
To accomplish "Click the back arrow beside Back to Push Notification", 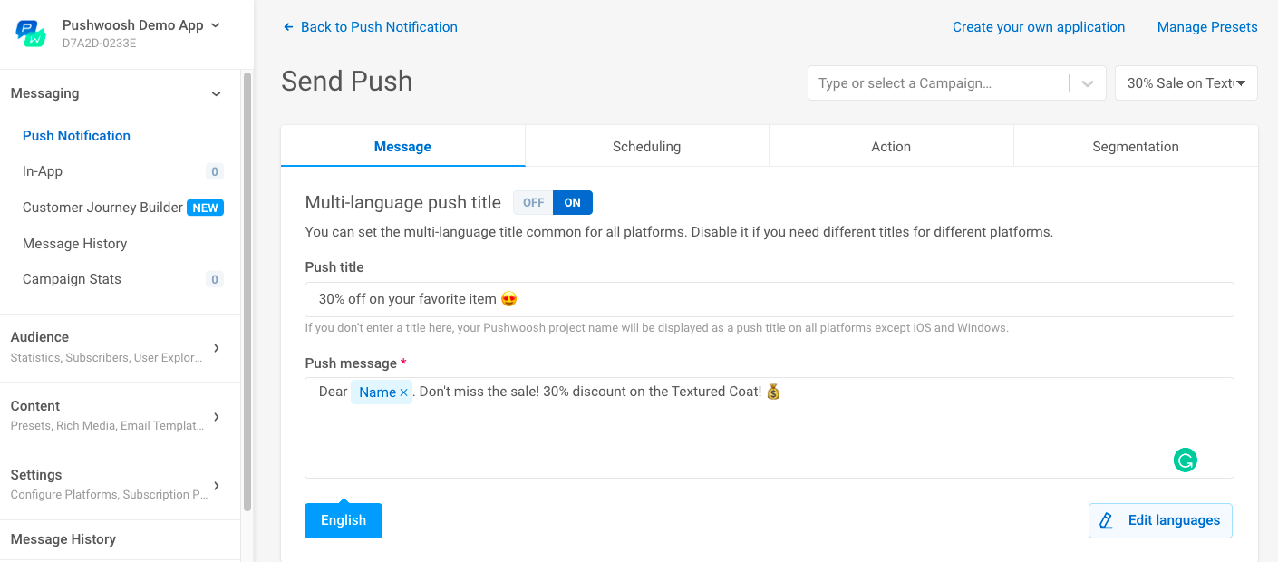I will pyautogui.click(x=286, y=26).
